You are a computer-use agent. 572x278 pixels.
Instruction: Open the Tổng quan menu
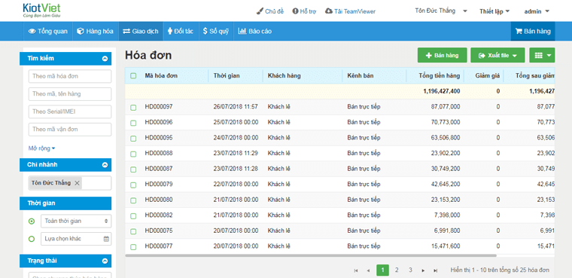tap(48, 32)
